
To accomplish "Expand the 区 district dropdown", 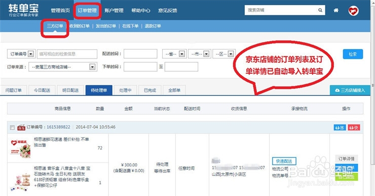I will tap(224, 54).
